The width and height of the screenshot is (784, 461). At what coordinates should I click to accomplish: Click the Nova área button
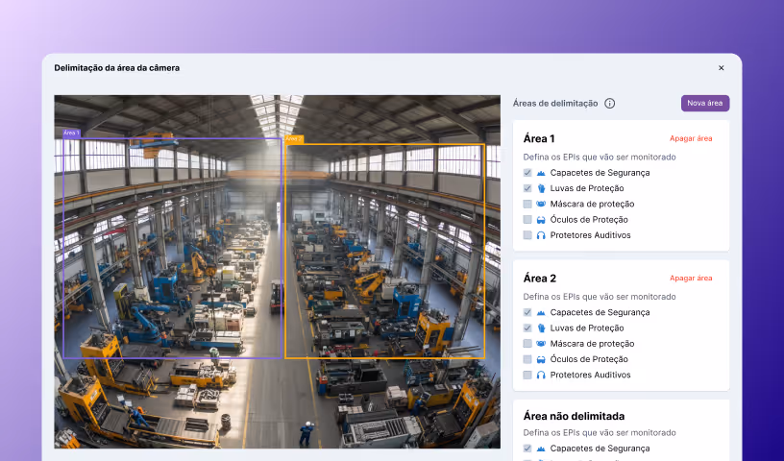click(705, 103)
